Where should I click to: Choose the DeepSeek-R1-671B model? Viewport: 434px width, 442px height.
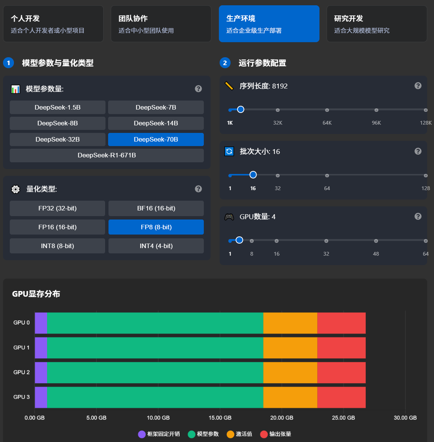tap(107, 155)
